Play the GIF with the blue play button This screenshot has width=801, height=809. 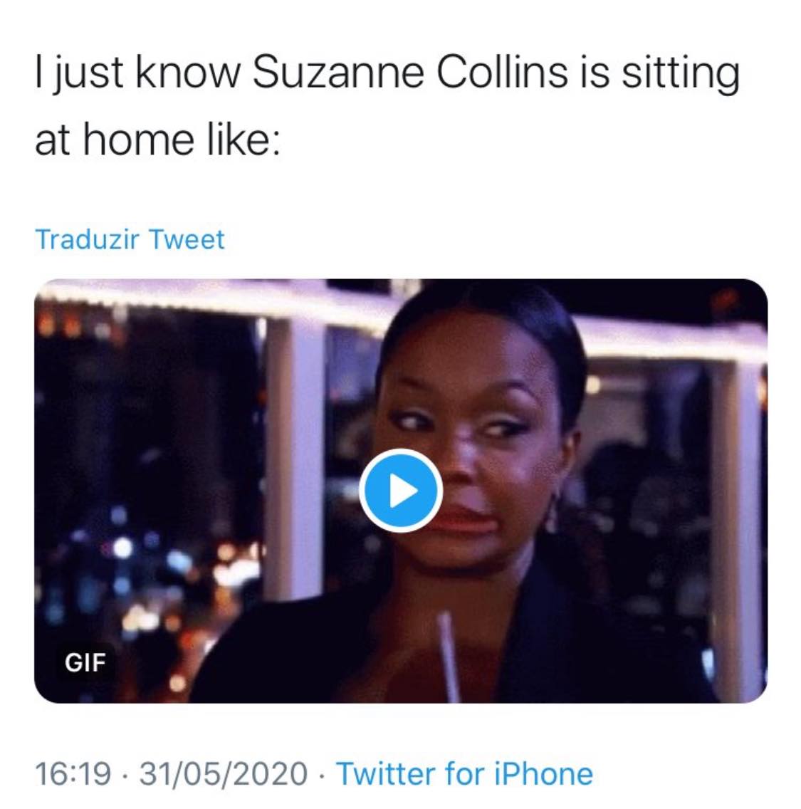[401, 490]
